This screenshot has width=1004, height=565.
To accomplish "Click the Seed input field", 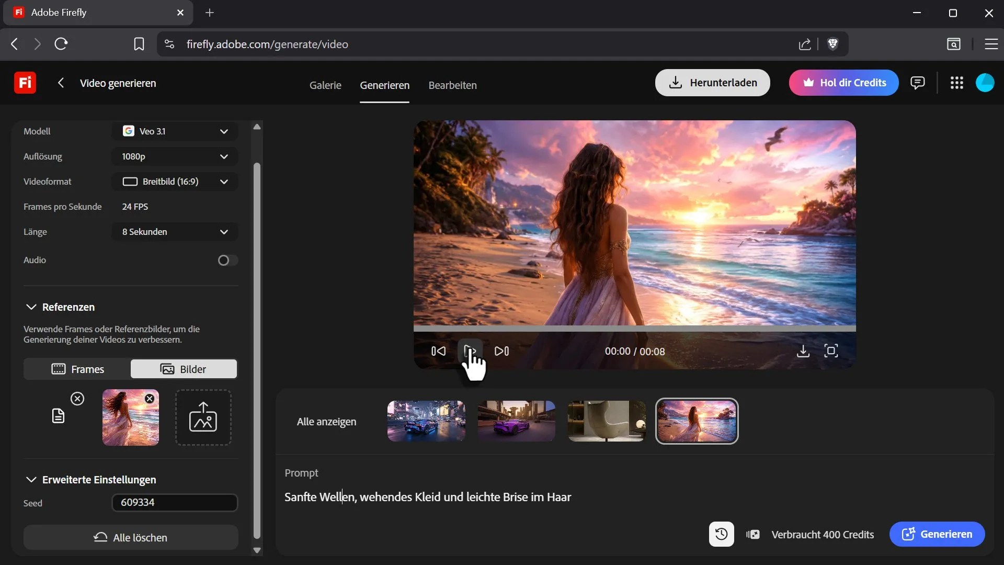I will [x=175, y=502].
